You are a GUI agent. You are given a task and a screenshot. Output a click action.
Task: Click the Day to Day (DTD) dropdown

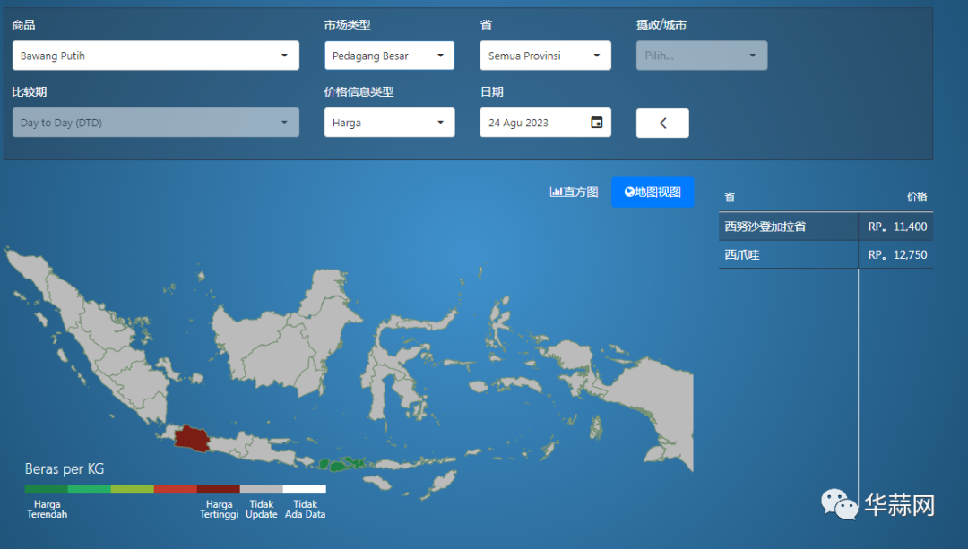coord(155,123)
